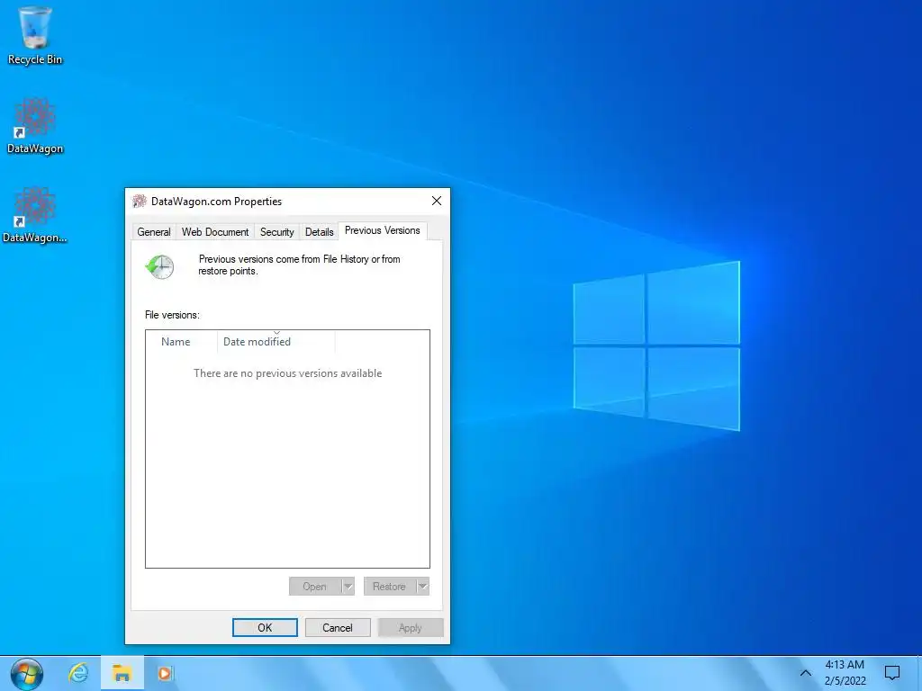Select the truncated DataWagon... desktop shortcut
The height and width of the screenshot is (691, 922).
pyautogui.click(x=35, y=215)
